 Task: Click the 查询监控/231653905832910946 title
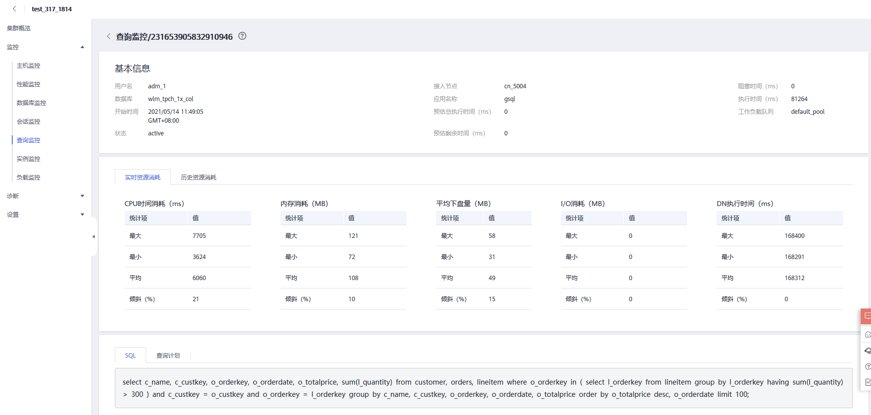click(174, 37)
